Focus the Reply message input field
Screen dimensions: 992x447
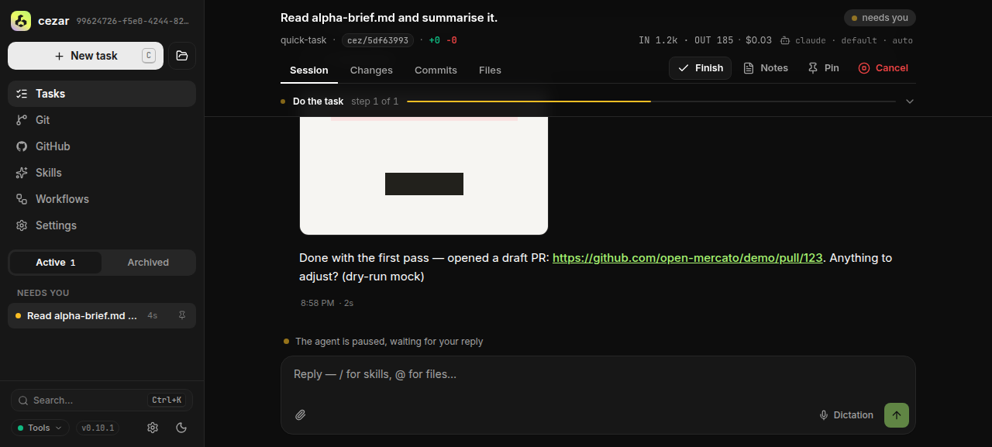click(x=598, y=375)
